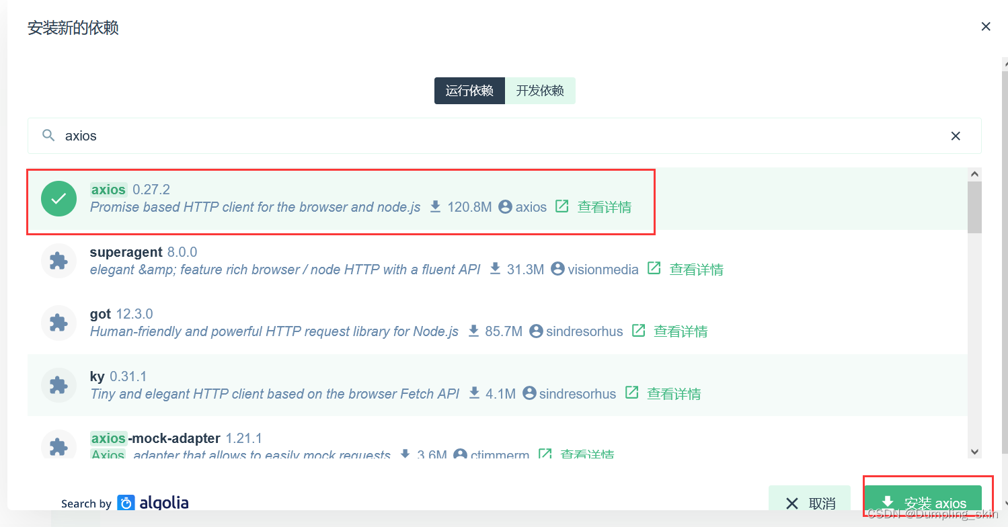Viewport: 1008px width, 527px height.
Task: Open 查看详情 for axios 0.27.2
Action: [x=605, y=207]
